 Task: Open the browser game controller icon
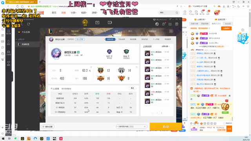pyautogui.click(x=219, y=6)
